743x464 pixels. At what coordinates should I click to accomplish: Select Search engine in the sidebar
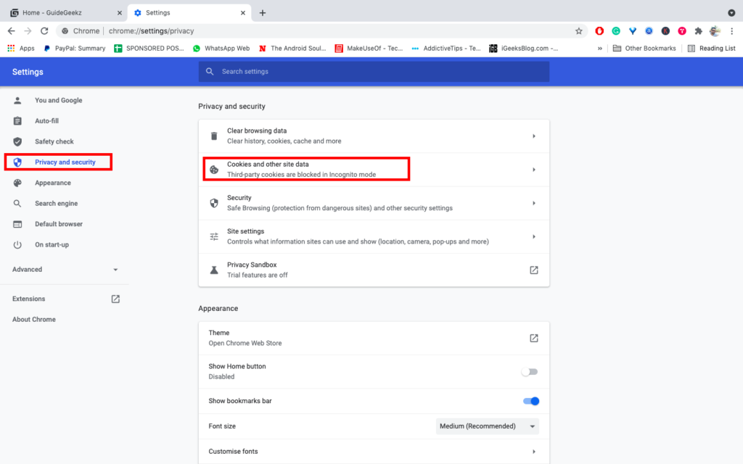pos(56,203)
